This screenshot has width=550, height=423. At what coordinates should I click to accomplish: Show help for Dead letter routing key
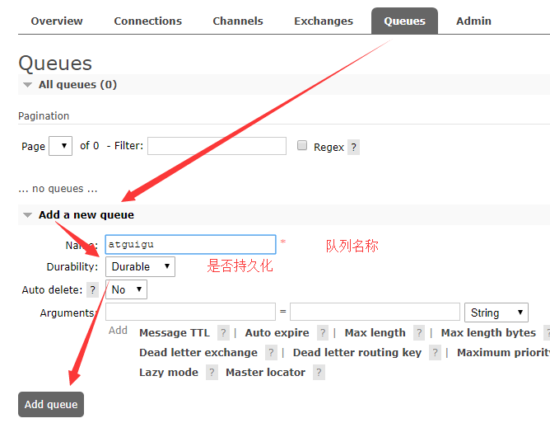click(435, 352)
